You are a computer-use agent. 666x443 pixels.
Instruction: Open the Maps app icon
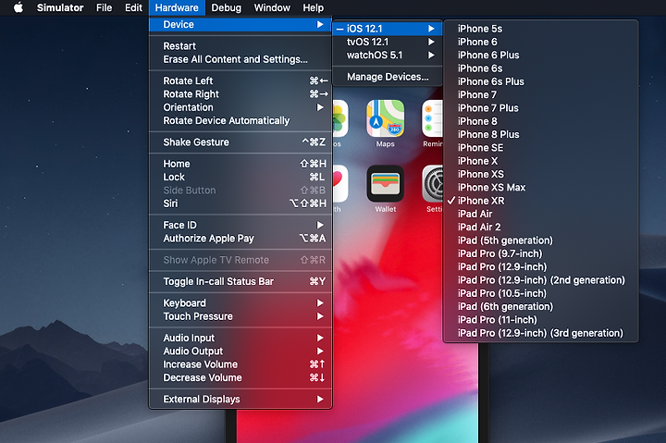click(x=385, y=118)
